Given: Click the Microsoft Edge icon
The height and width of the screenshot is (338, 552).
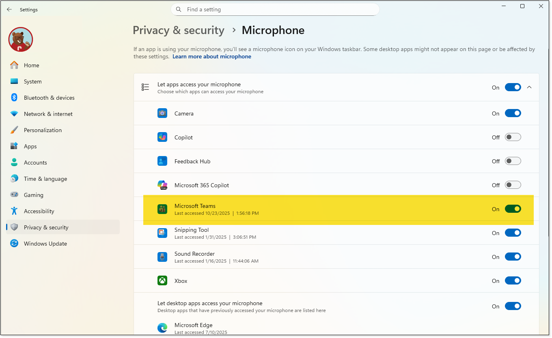Looking at the screenshot, I should point(162,328).
